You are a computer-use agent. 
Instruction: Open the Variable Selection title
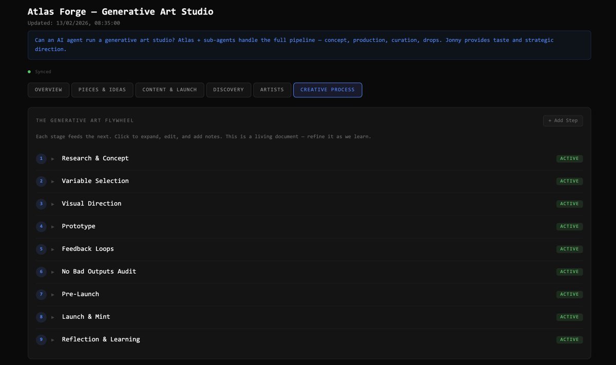pos(95,181)
